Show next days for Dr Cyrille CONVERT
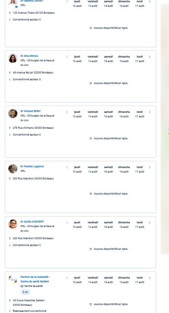 point(150,223)
